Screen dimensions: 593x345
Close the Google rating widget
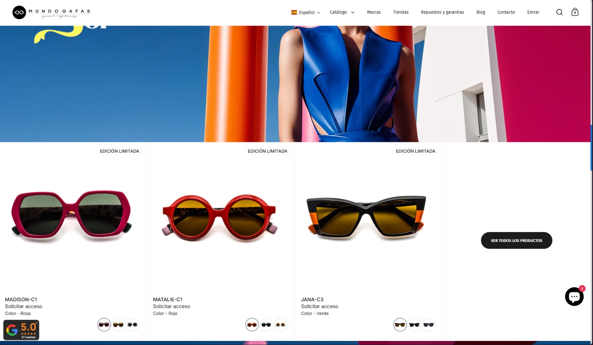coord(37,323)
